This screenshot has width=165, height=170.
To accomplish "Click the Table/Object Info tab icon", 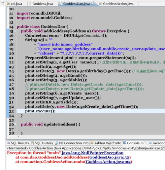I will (92, 143).
